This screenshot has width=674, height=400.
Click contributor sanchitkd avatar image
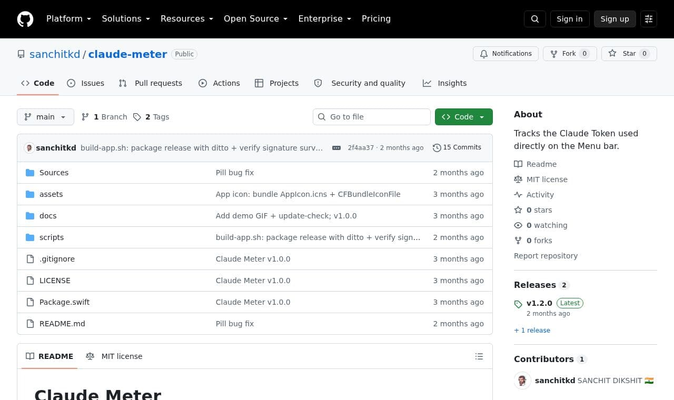point(522,381)
